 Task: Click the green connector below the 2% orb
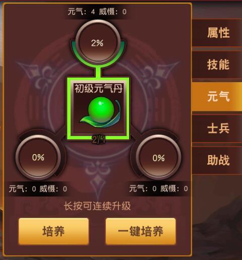(x=98, y=72)
